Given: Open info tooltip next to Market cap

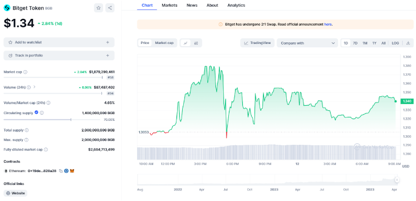Looking at the screenshot, I should tap(26, 72).
